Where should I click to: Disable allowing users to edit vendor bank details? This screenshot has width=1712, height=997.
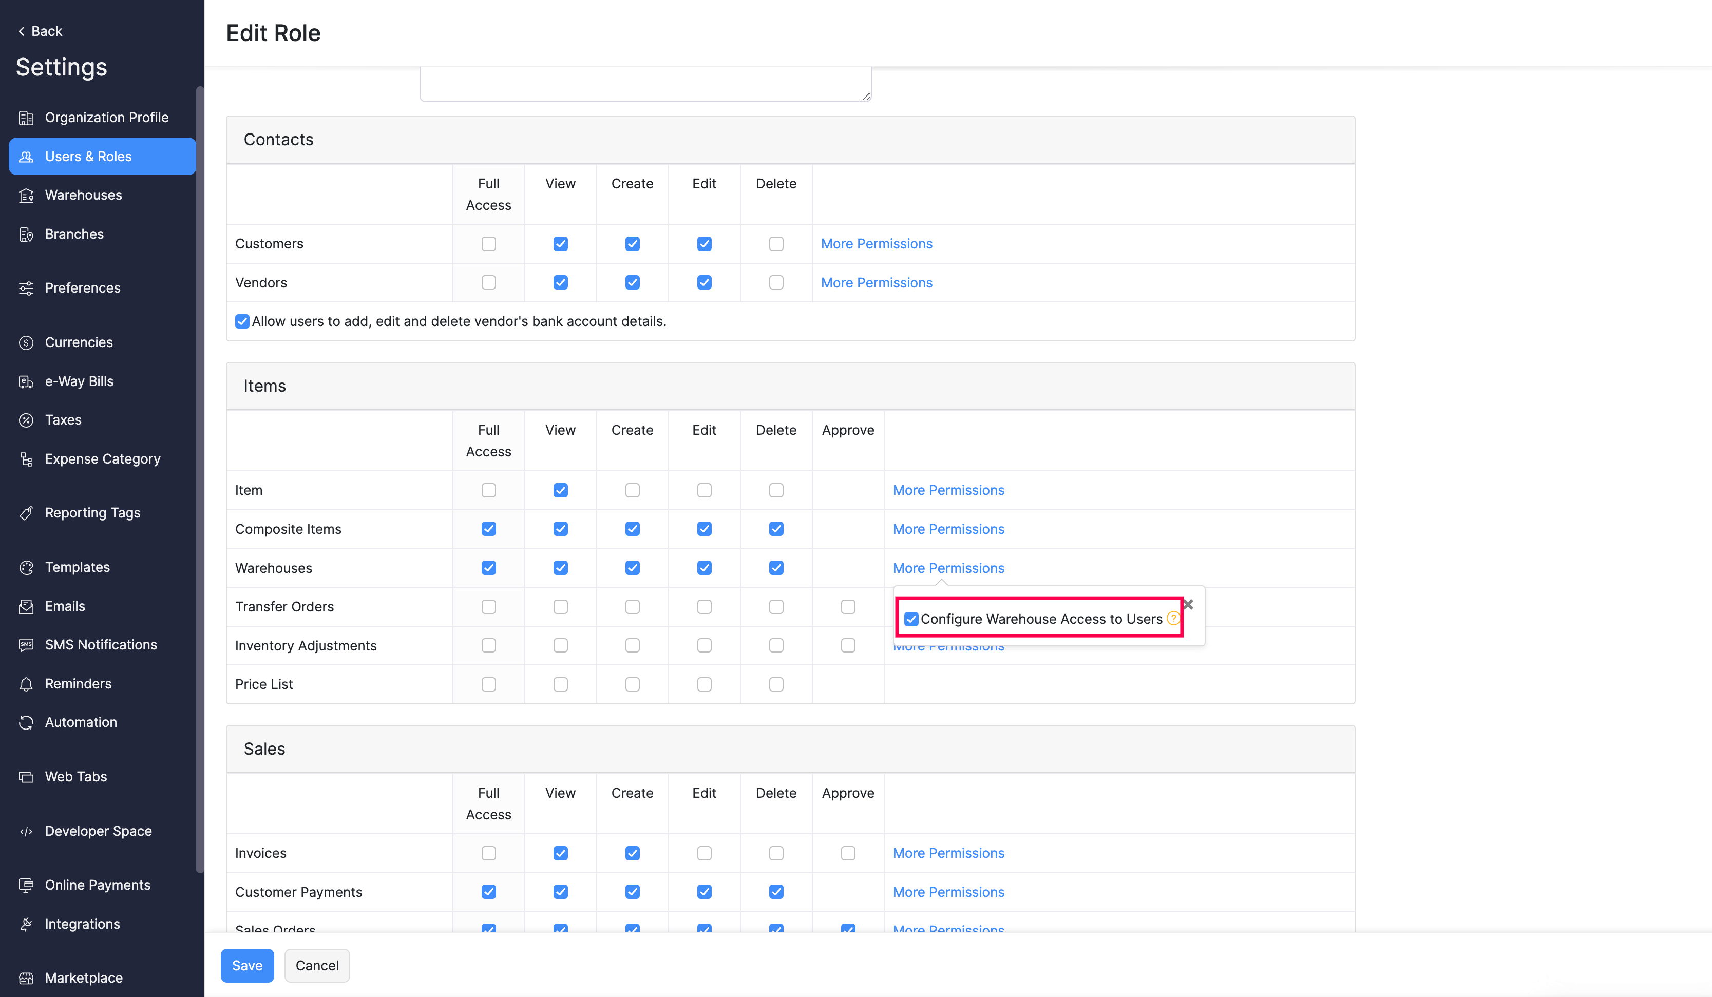coord(242,321)
